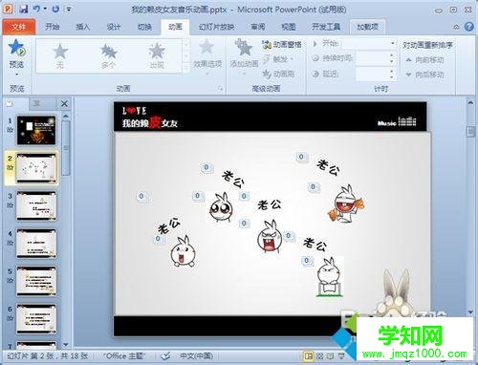Image resolution: width=478 pixels, height=365 pixels.
Task: Click the 持续时间 duration spinner field
Action: [x=376, y=58]
